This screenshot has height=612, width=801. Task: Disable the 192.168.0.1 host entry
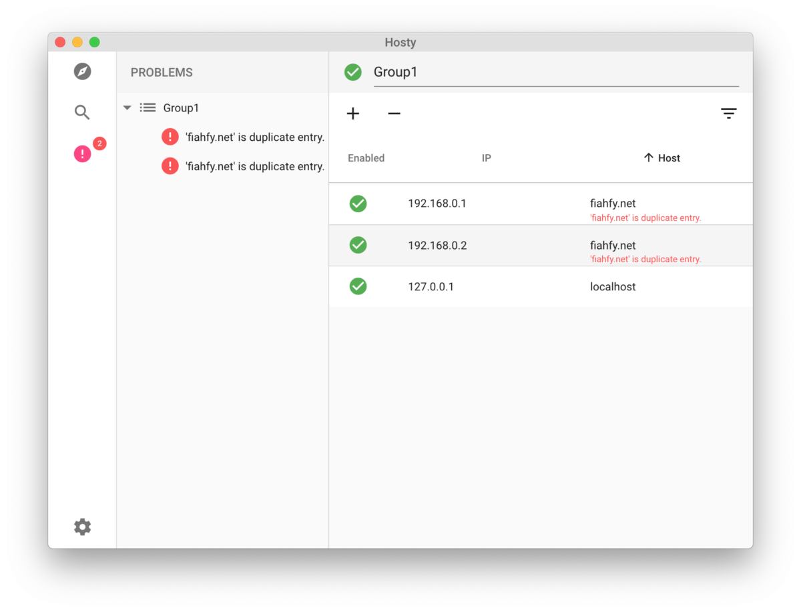pos(358,204)
